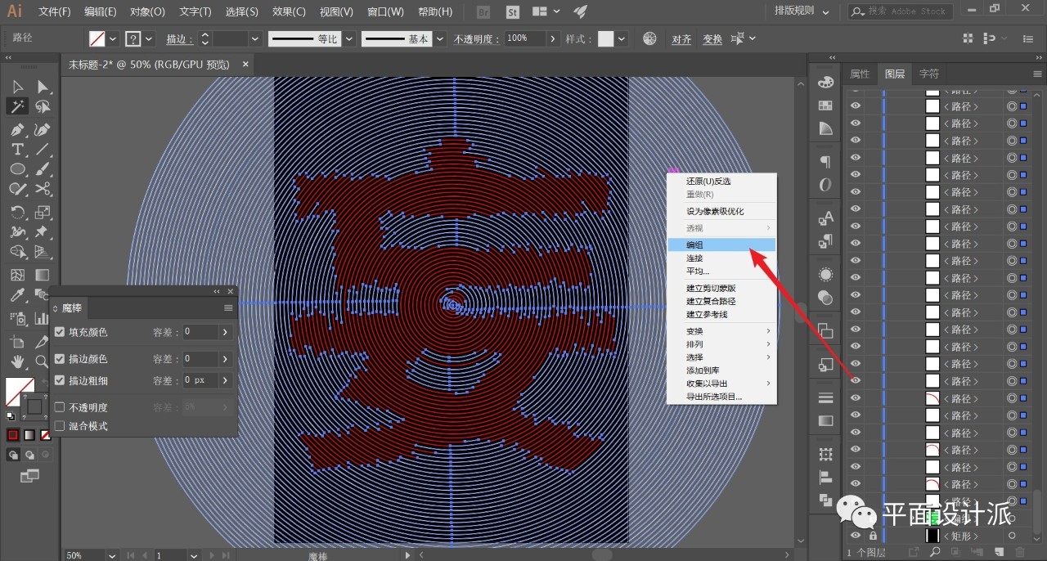Open the fill color dropdown in control bar
Screen dimensions: 1047x561
tap(113, 38)
